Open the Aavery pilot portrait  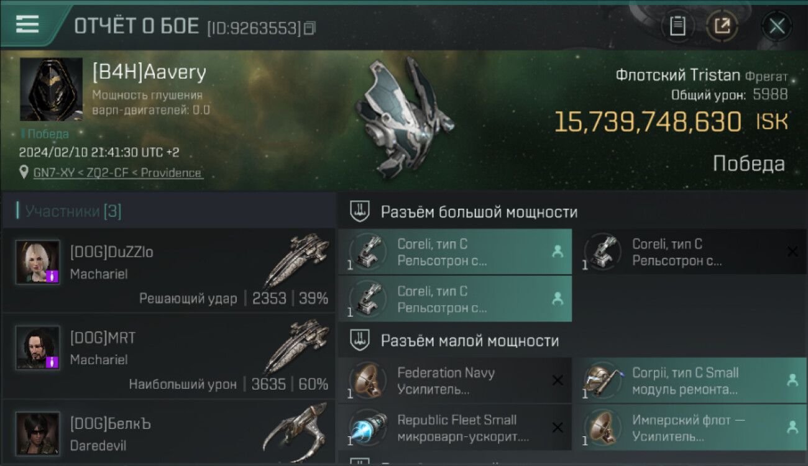[x=52, y=89]
